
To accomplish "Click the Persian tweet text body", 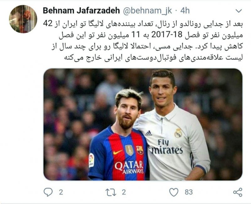I will click(143, 41).
